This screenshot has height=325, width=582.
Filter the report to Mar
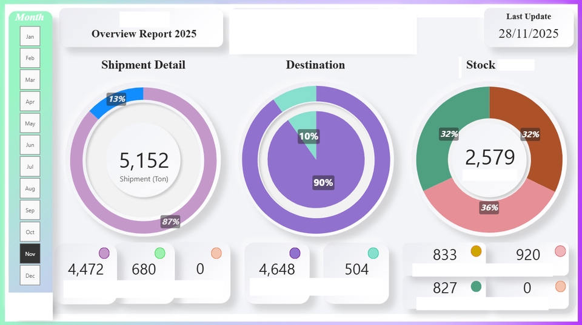tap(30, 80)
